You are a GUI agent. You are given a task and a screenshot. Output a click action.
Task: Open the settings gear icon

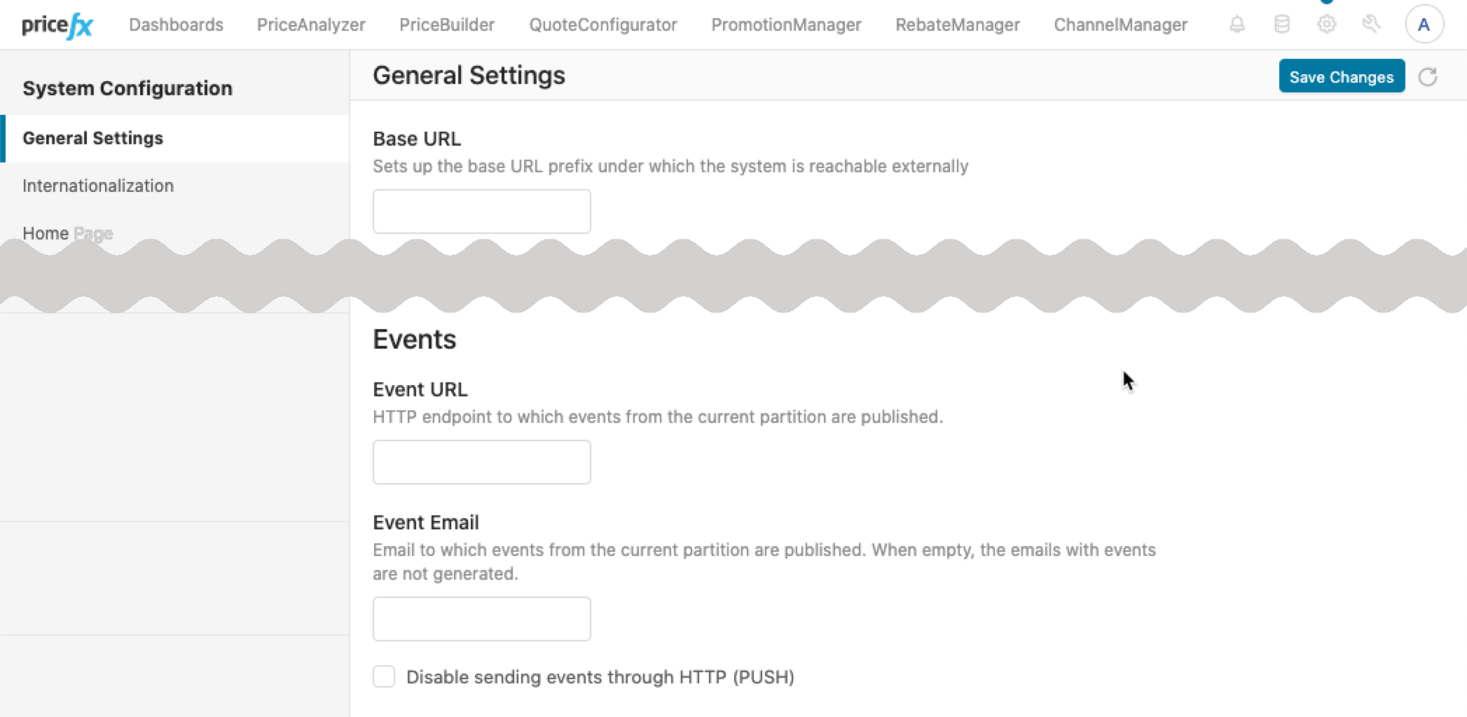coord(1325,24)
